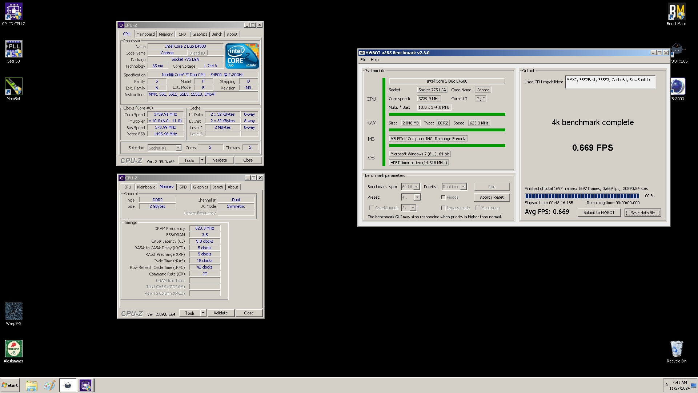Click the green CPU indicator bar
This screenshot has width=698, height=393.
pyautogui.click(x=447, y=114)
